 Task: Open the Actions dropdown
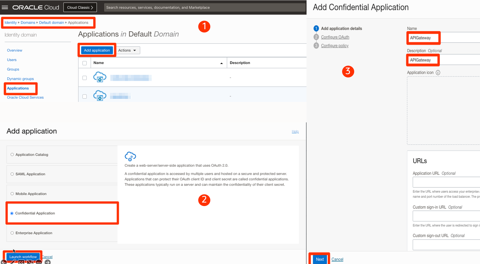[128, 50]
